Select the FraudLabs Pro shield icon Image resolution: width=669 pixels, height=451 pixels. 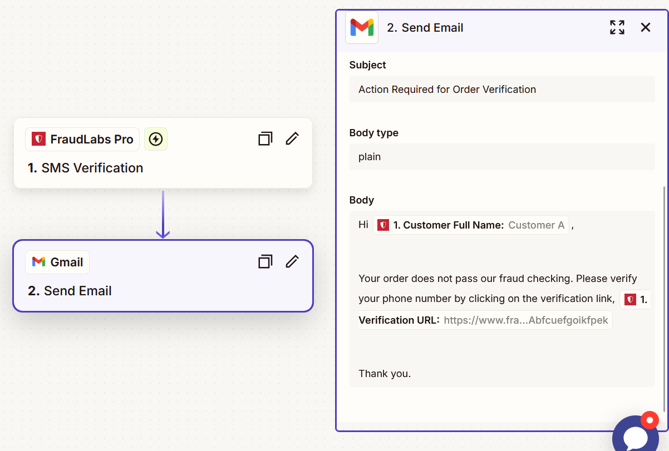38,139
